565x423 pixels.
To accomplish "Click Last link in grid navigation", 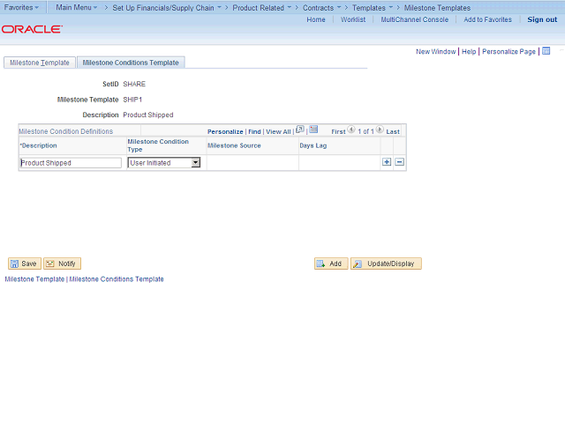I will pos(393,131).
